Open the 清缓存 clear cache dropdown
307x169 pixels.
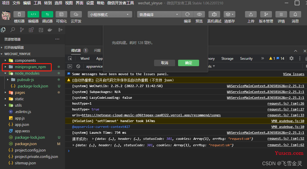tap(230, 15)
